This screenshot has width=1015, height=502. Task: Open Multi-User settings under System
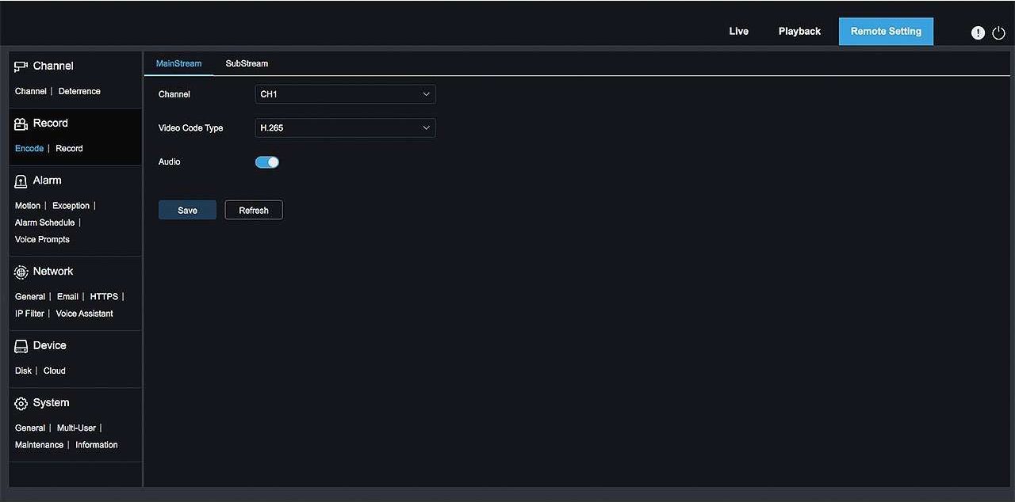(76, 428)
